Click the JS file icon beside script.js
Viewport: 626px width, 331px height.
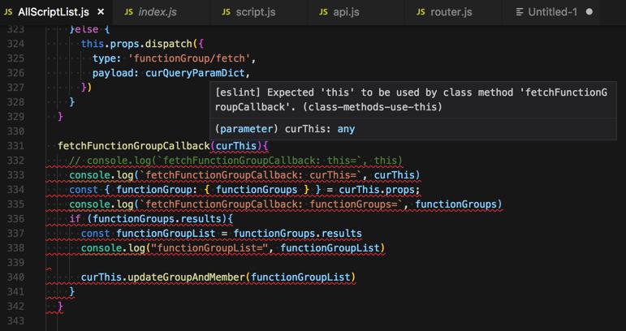point(227,12)
